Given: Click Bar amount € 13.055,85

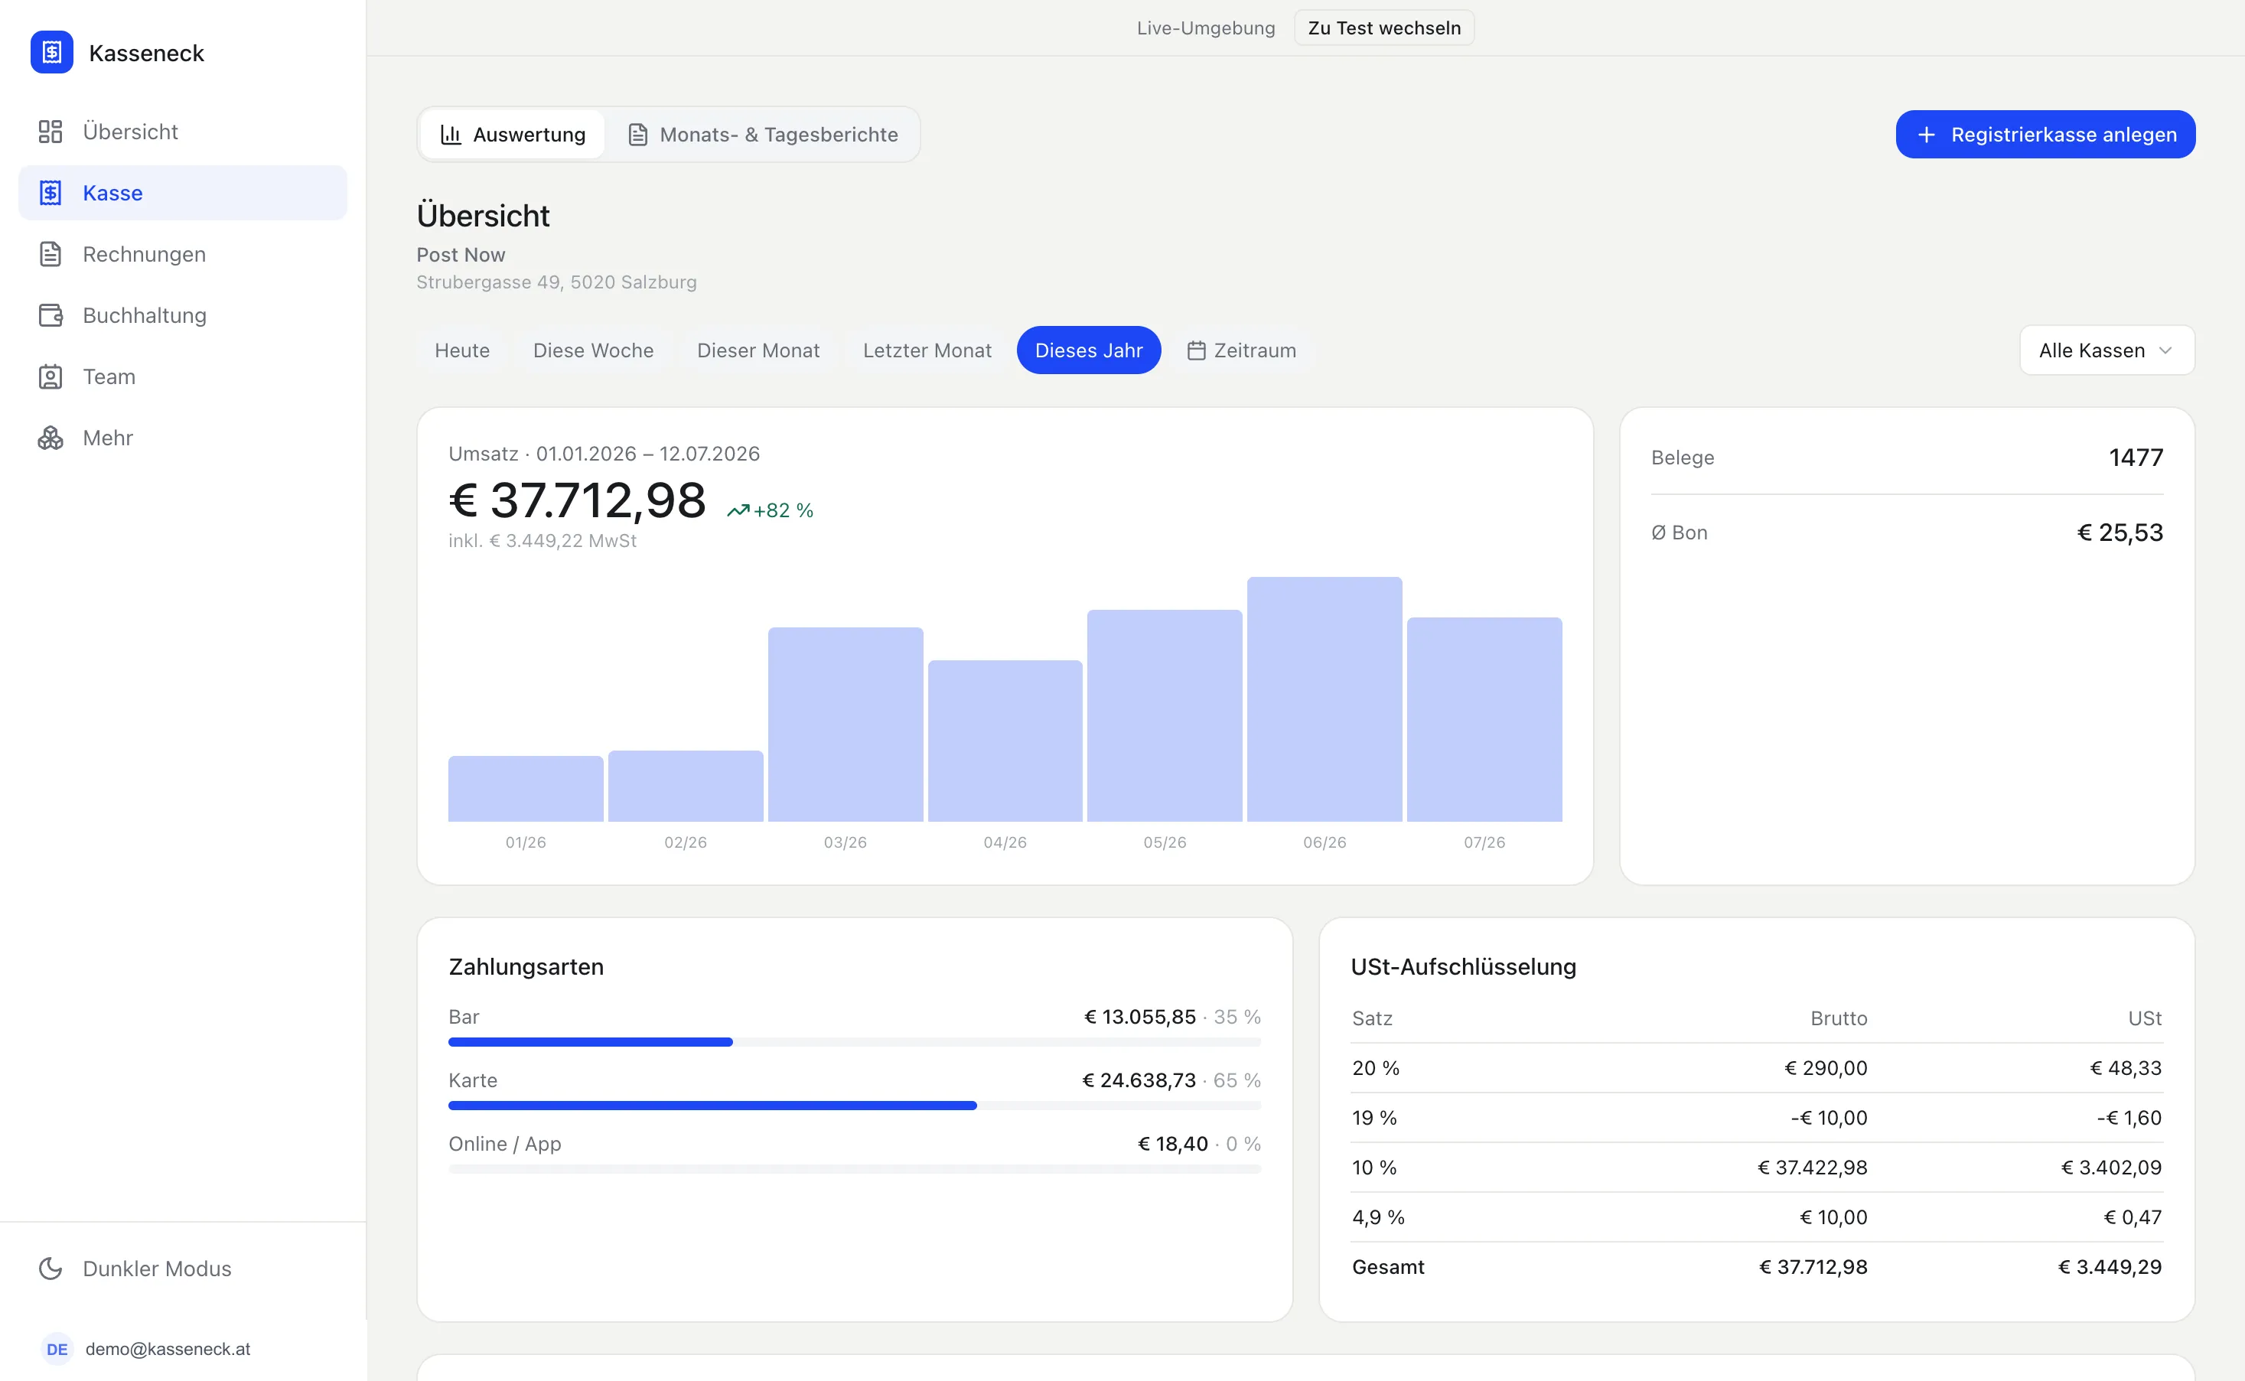Looking at the screenshot, I should 1139,1017.
